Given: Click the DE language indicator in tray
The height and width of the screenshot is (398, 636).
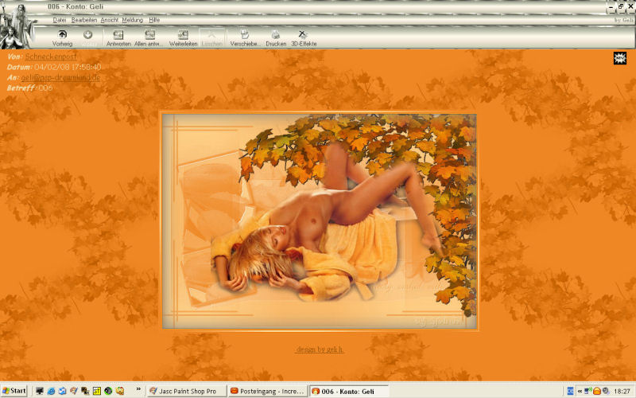Looking at the screenshot, I should (570, 391).
